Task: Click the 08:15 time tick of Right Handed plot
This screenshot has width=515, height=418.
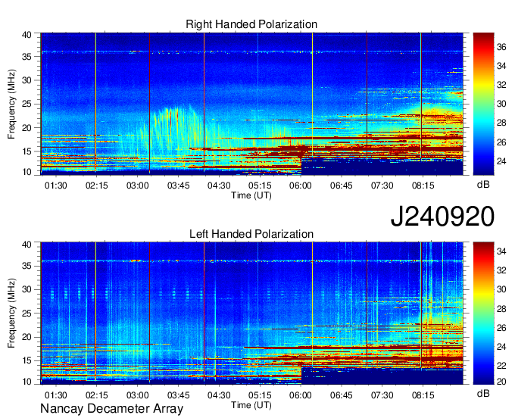Action: [423, 186]
